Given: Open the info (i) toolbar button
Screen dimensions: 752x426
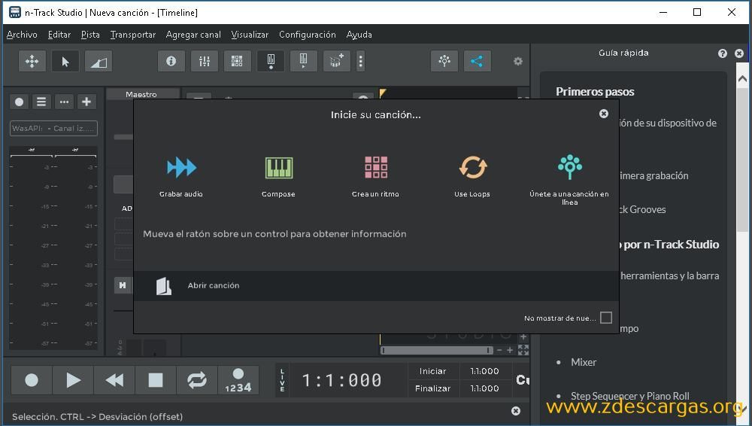Looking at the screenshot, I should coord(171,61).
